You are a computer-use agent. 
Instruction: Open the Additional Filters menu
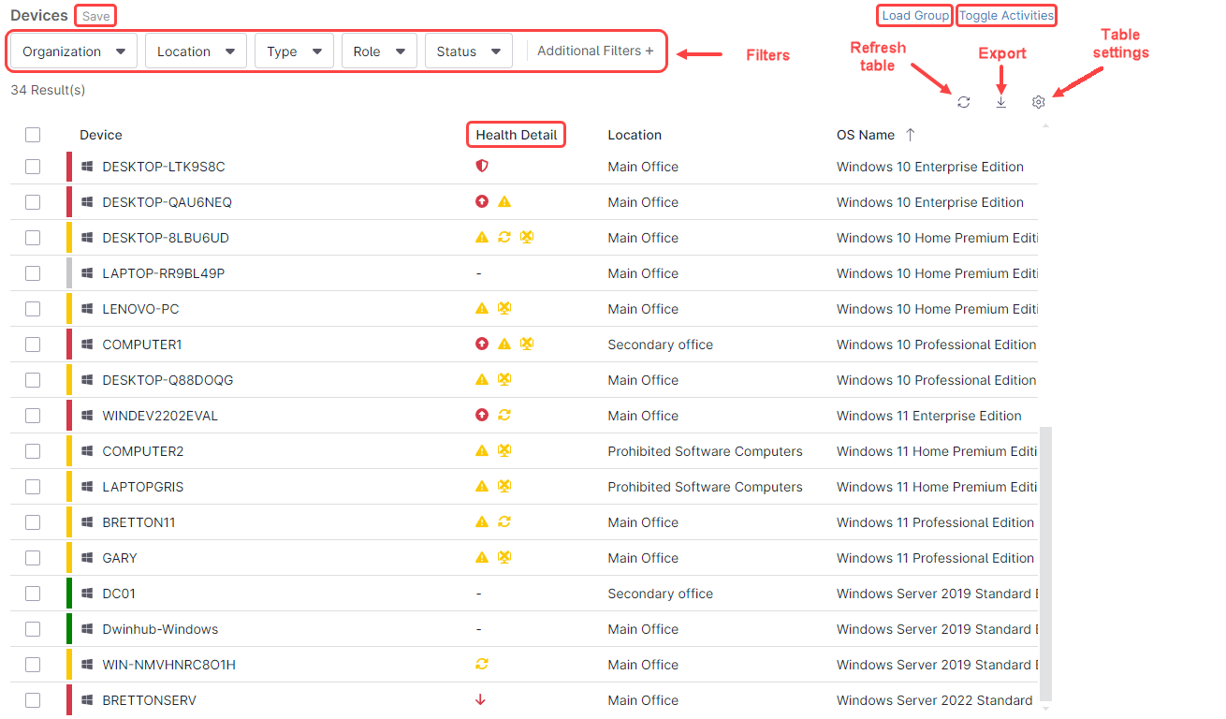(x=595, y=51)
